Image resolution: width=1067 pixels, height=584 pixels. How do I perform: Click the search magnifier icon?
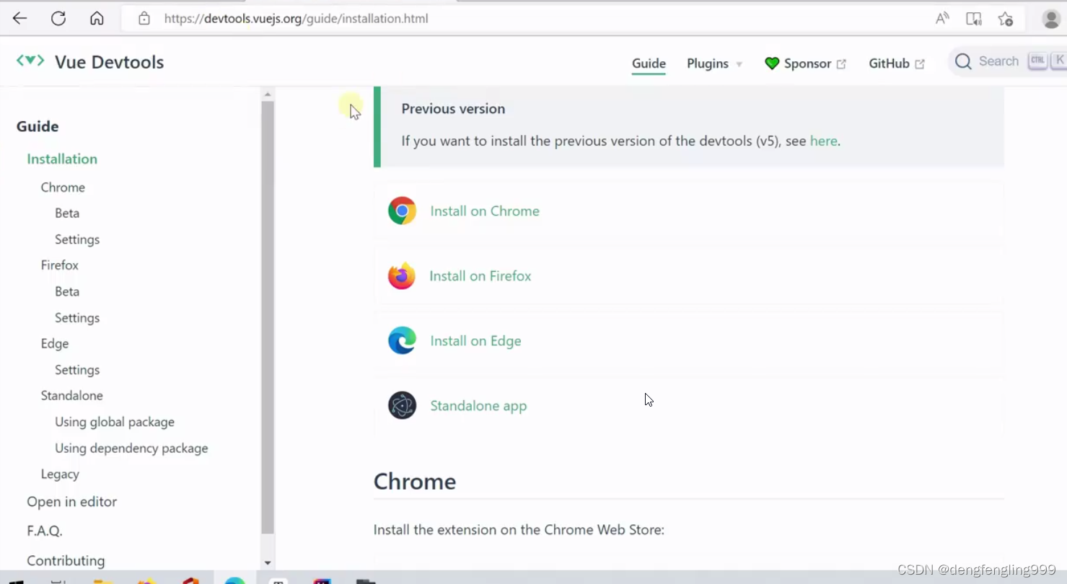point(963,62)
